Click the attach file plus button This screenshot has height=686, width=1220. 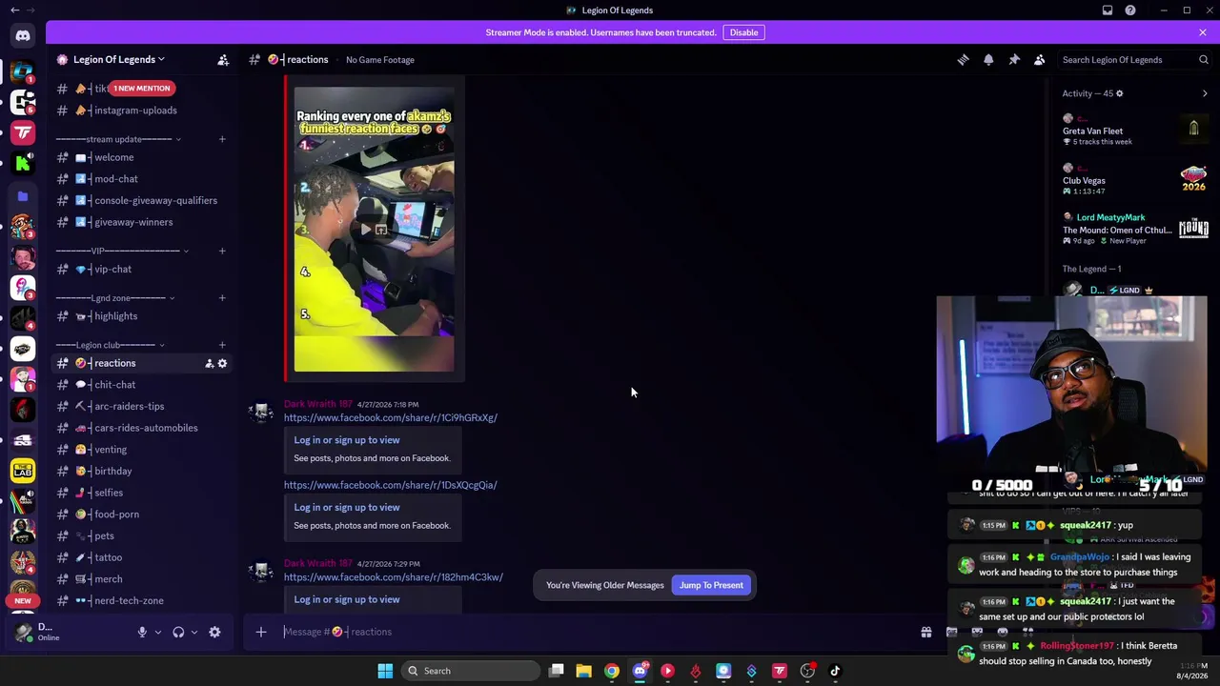(x=261, y=632)
